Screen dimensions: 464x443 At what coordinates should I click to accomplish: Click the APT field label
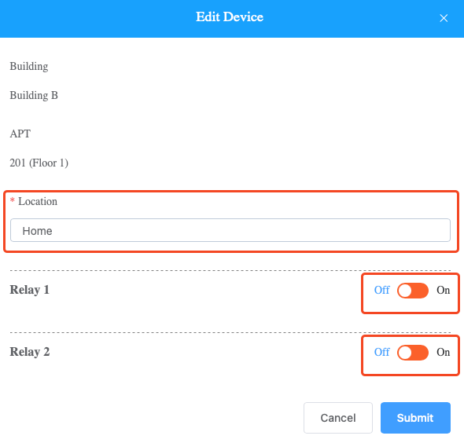[20, 134]
